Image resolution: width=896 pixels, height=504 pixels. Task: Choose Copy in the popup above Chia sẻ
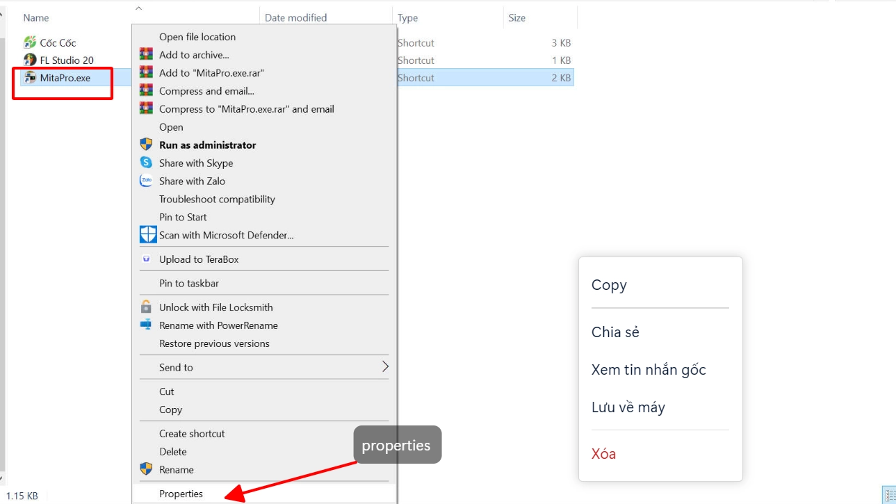(609, 285)
